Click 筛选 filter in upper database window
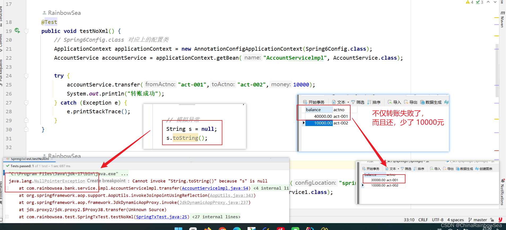The height and width of the screenshot is (230, 506). (358, 102)
